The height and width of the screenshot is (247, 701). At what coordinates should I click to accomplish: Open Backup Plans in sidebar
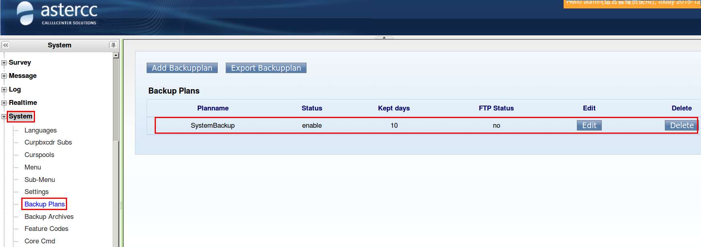(45, 204)
